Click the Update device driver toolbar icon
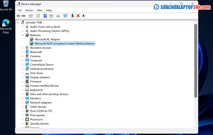Screen dimensions: 213x135 [x=58, y=16]
